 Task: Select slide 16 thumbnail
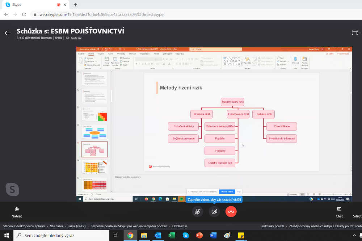(x=94, y=167)
